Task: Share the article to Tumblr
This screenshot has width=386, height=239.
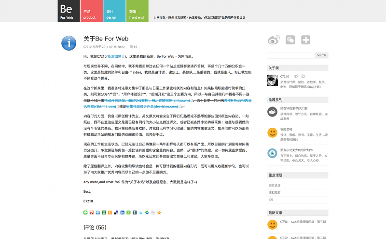Action: tap(135, 212)
